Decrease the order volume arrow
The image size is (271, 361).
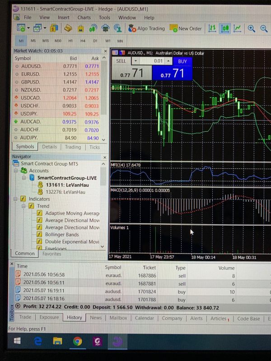click(135, 61)
